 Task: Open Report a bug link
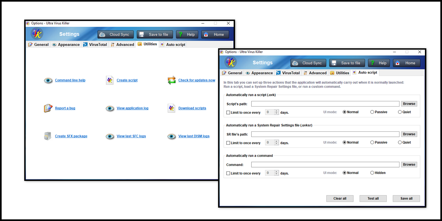pyautogui.click(x=65, y=108)
